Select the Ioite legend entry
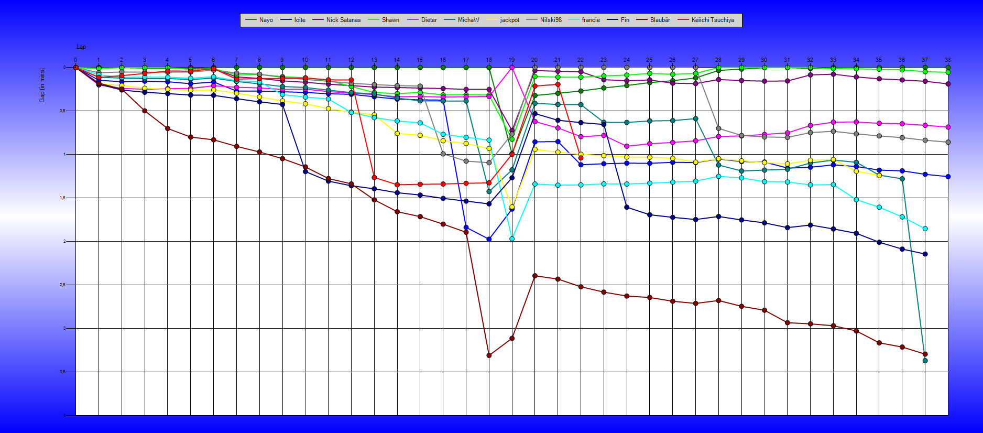This screenshot has height=433, width=983. coord(293,20)
